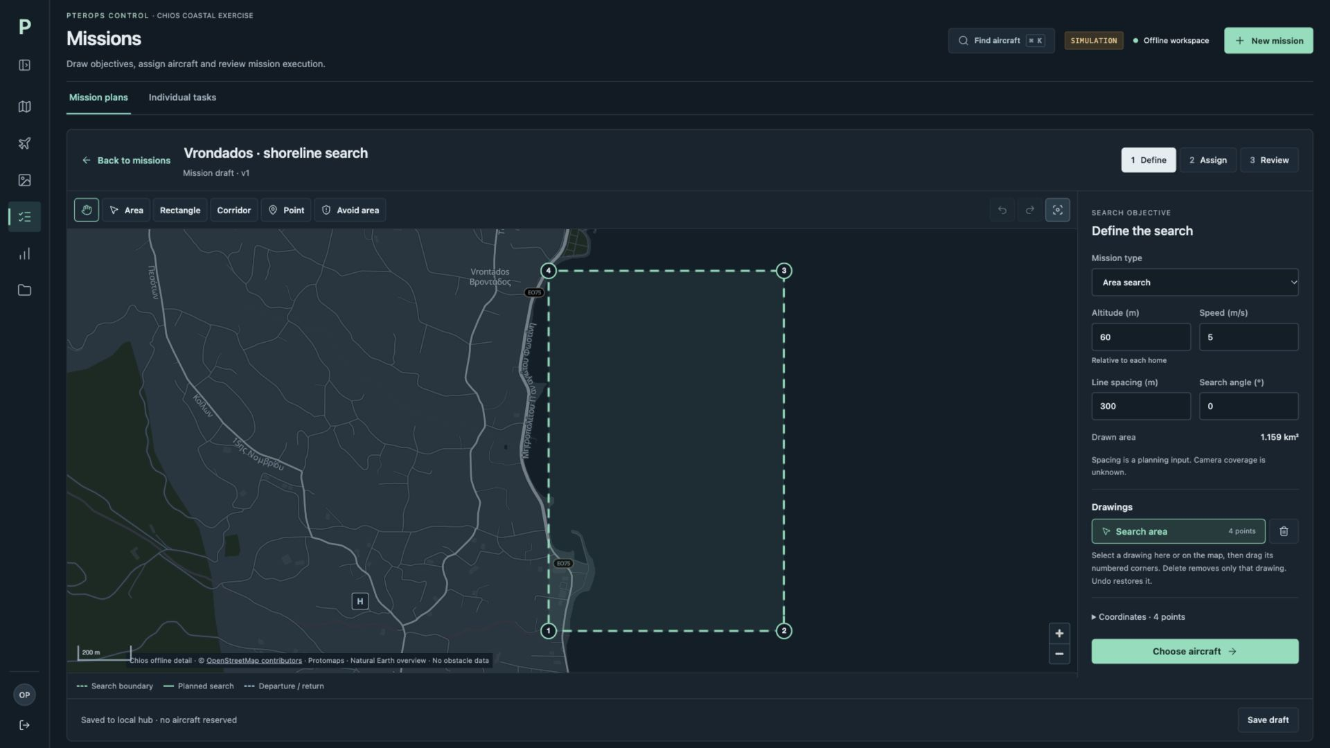The image size is (1330, 748).
Task: Click the Pterops P logo
Action: (24, 27)
